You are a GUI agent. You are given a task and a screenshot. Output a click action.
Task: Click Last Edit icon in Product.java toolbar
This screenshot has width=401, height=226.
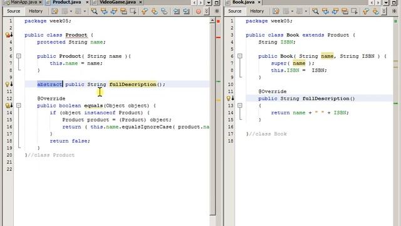[x=55, y=11]
